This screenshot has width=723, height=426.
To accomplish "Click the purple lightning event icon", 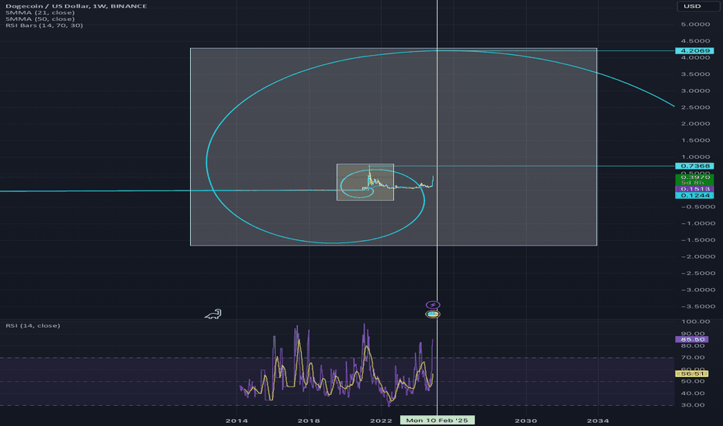I will [x=433, y=305].
